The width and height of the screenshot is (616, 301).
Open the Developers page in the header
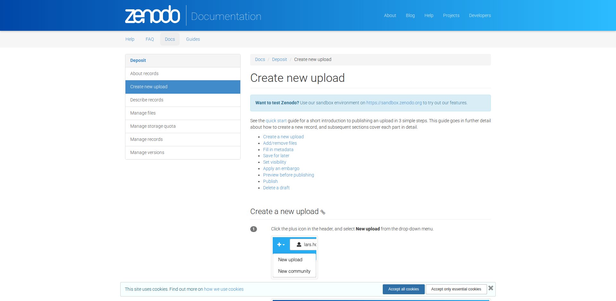click(x=480, y=15)
